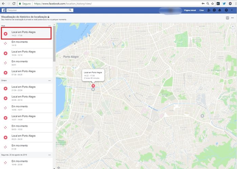Focus the Pesquisar search field
Viewport: 237px width, 169px height.
click(37, 10)
